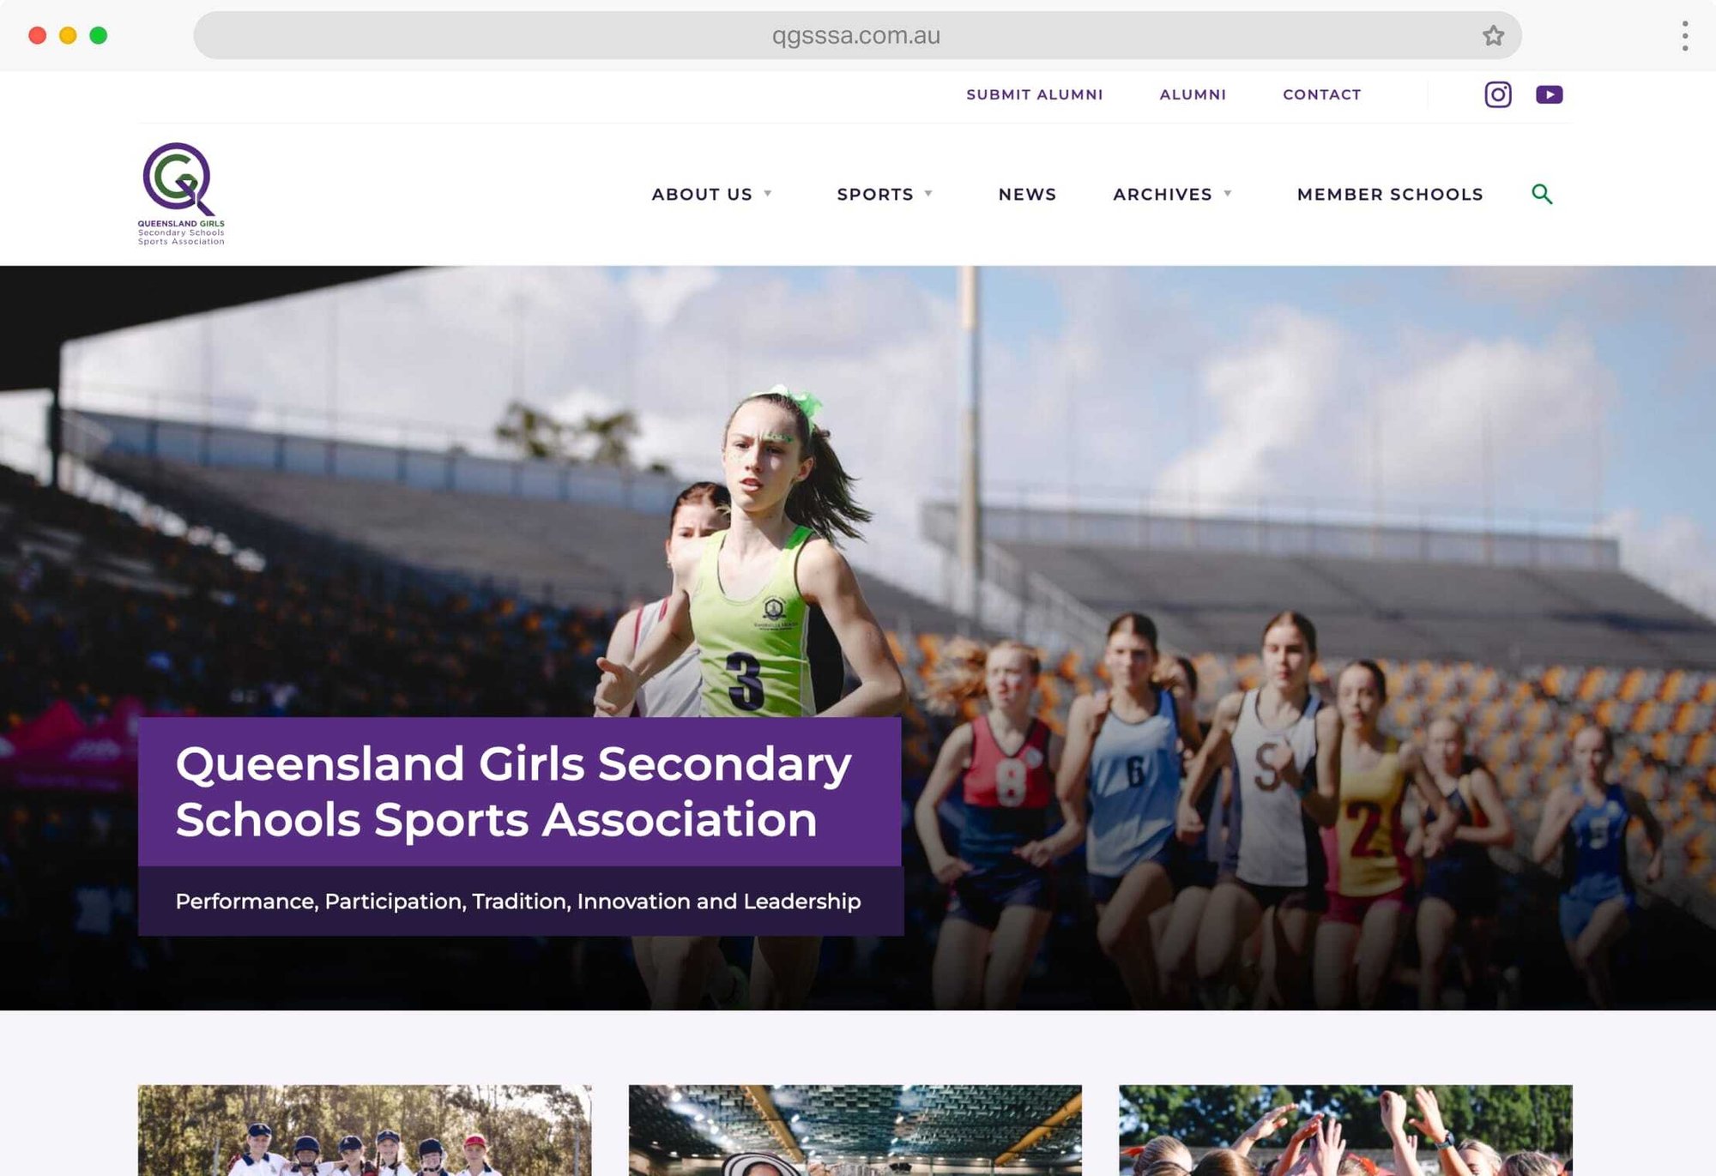Go to Member Schools page
This screenshot has height=1176, width=1716.
click(x=1390, y=195)
